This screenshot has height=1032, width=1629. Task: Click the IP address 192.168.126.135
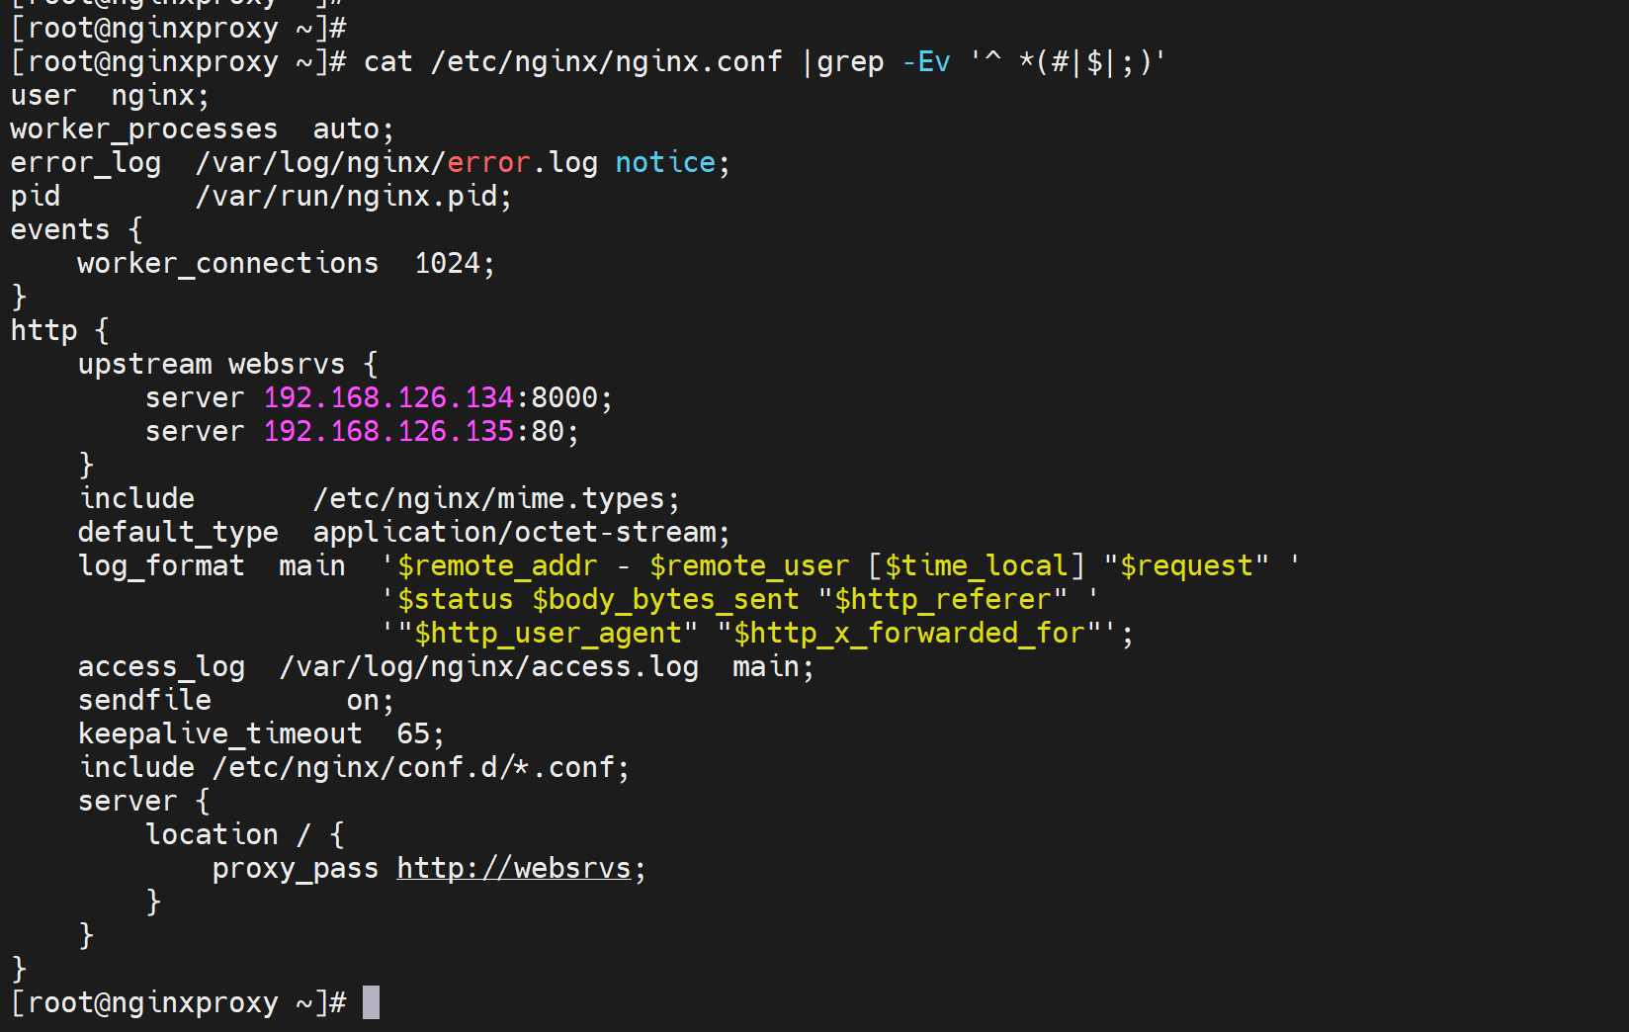388,431
